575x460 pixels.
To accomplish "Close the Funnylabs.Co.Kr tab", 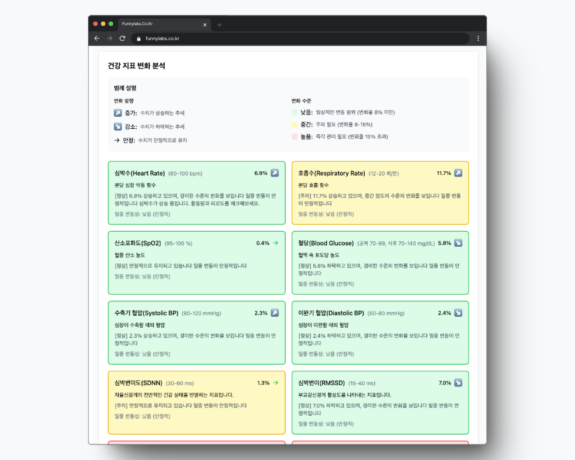I will pyautogui.click(x=205, y=25).
